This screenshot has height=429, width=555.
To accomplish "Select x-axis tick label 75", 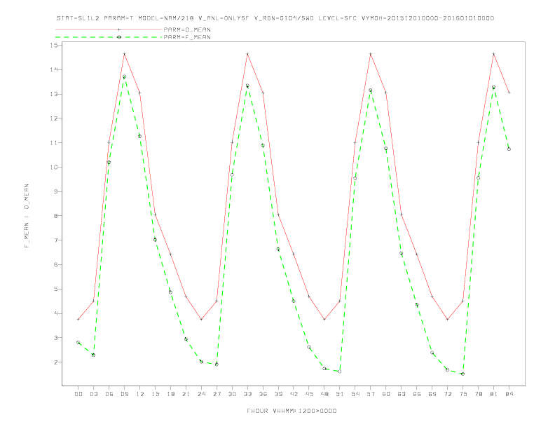I will [463, 394].
